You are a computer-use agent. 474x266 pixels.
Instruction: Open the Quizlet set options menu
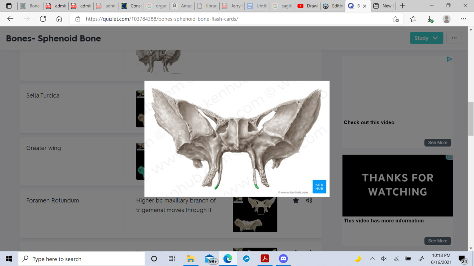454,38
